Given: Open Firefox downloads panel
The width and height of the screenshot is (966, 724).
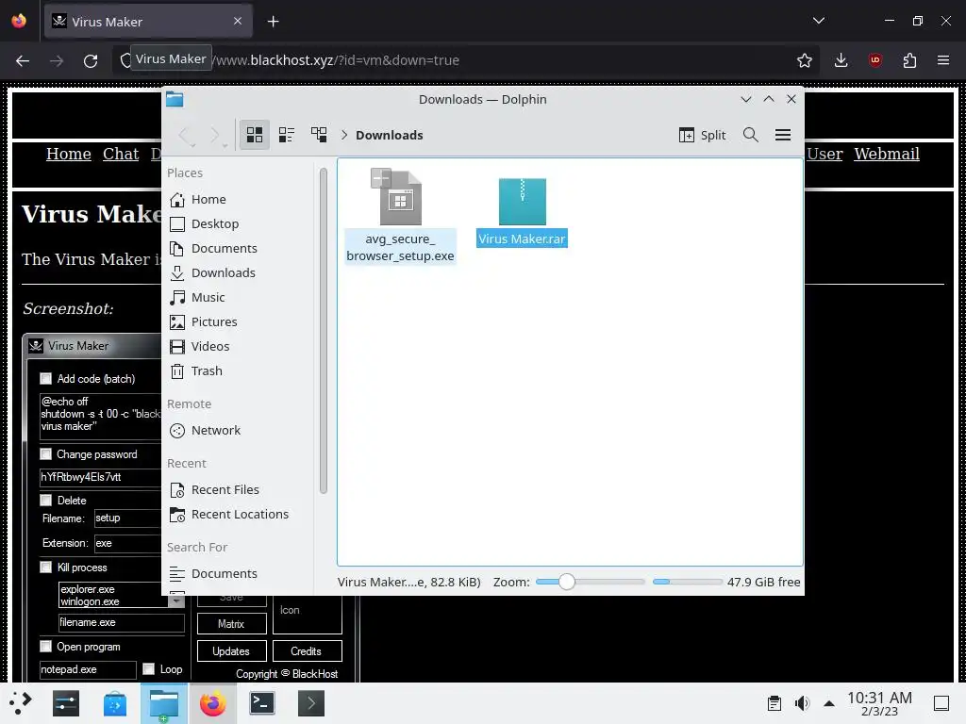Looking at the screenshot, I should [x=841, y=60].
